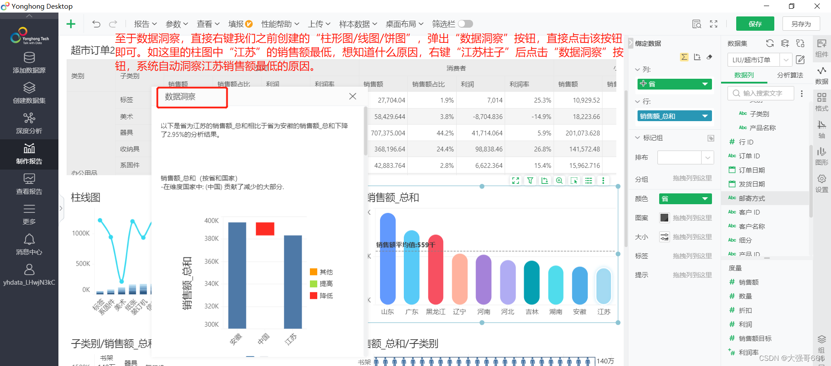This screenshot has height=366, width=831.
Task: Open the 格式 panel tab
Action: pos(821,102)
